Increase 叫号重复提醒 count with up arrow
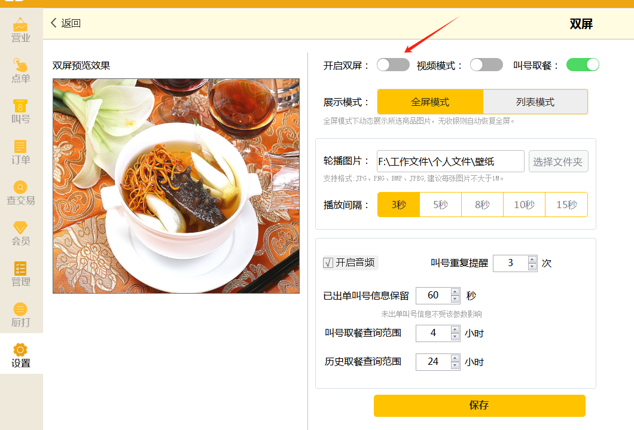Image resolution: width=634 pixels, height=430 pixels. pos(532,260)
